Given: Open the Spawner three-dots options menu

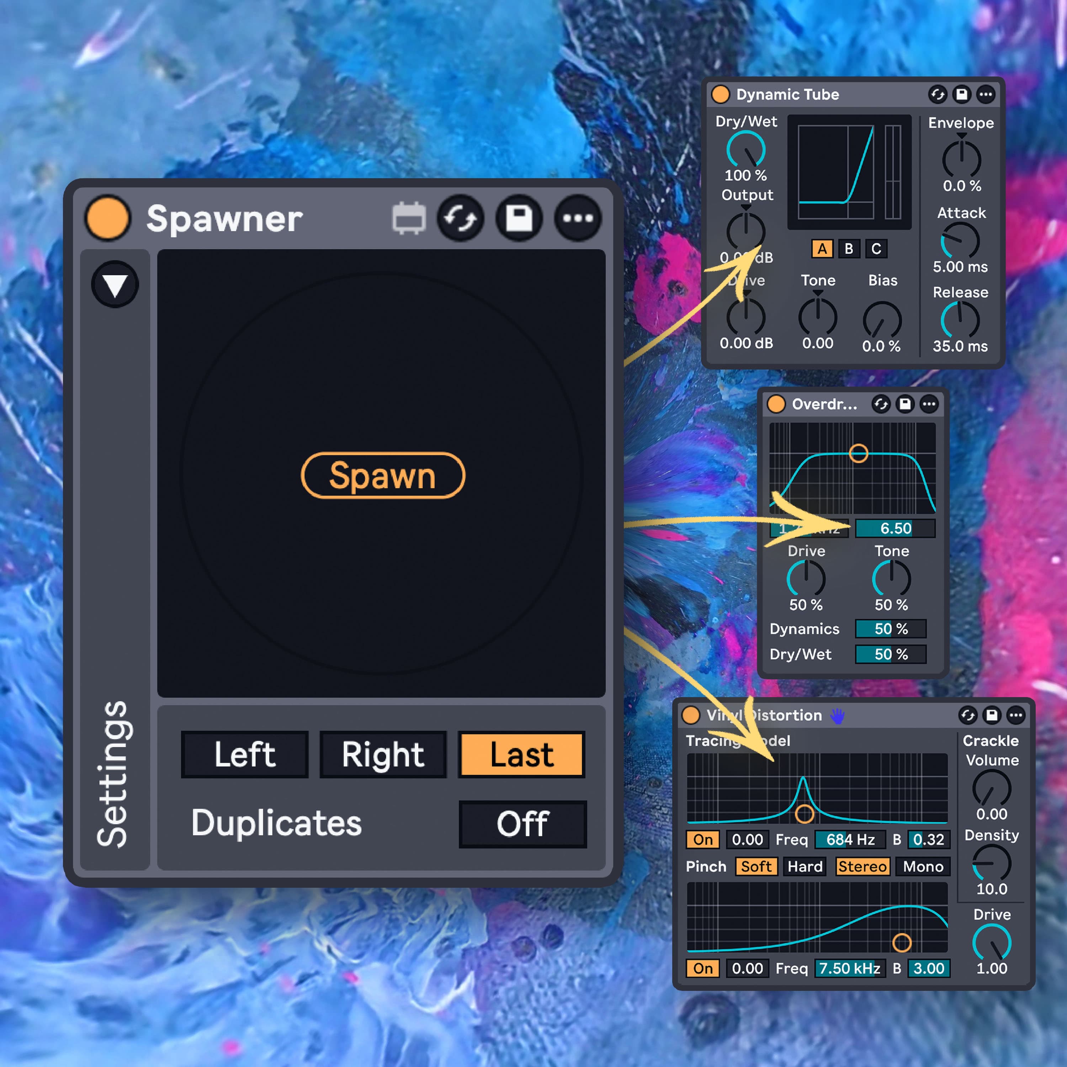Looking at the screenshot, I should click(578, 218).
